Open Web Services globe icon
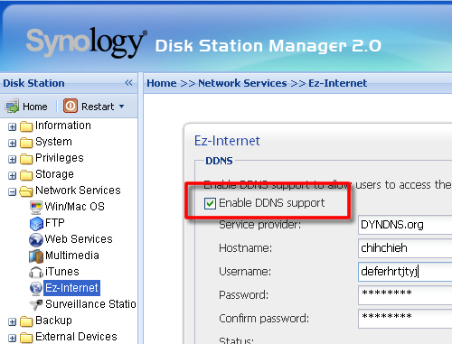 point(36,239)
